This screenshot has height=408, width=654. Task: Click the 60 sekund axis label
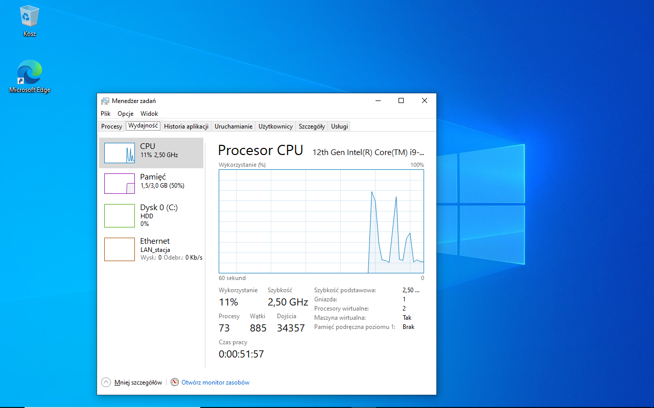click(232, 278)
